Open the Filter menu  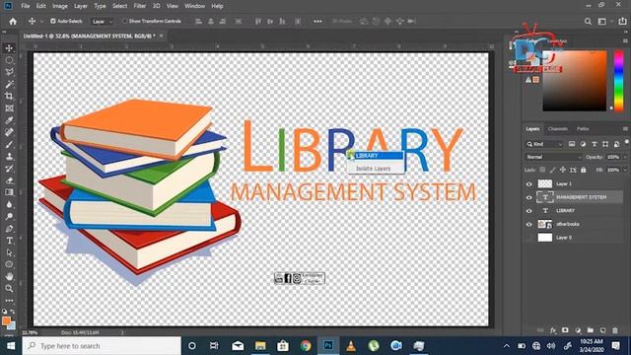140,6
